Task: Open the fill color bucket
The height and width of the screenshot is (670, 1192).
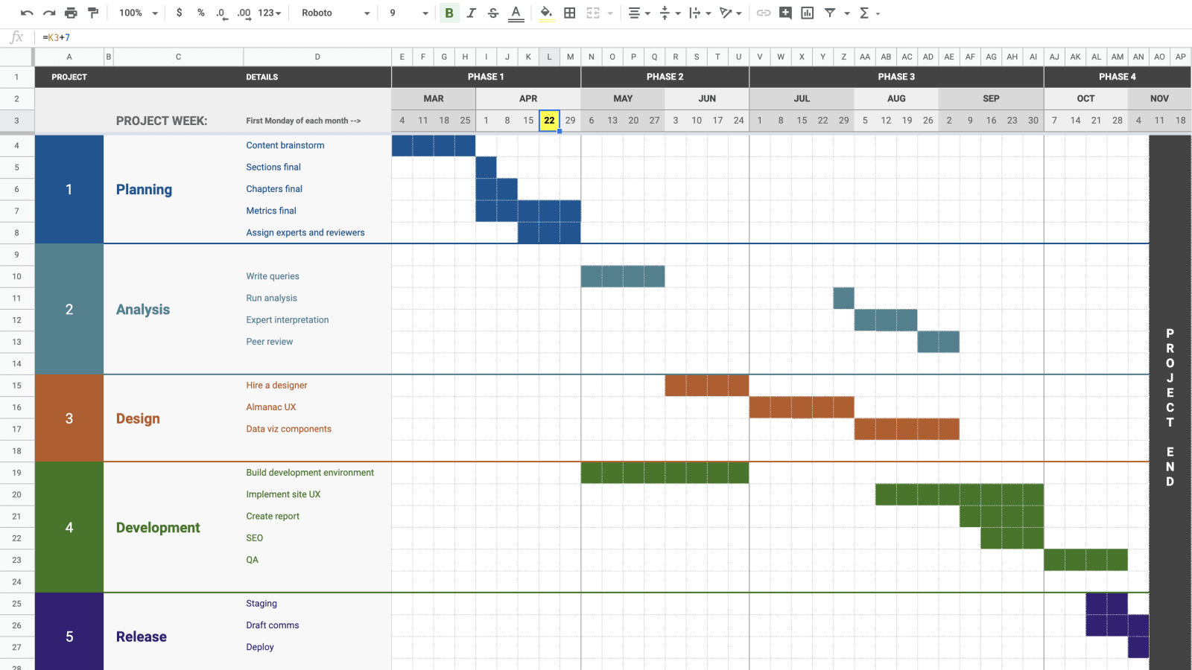Action: coord(546,13)
